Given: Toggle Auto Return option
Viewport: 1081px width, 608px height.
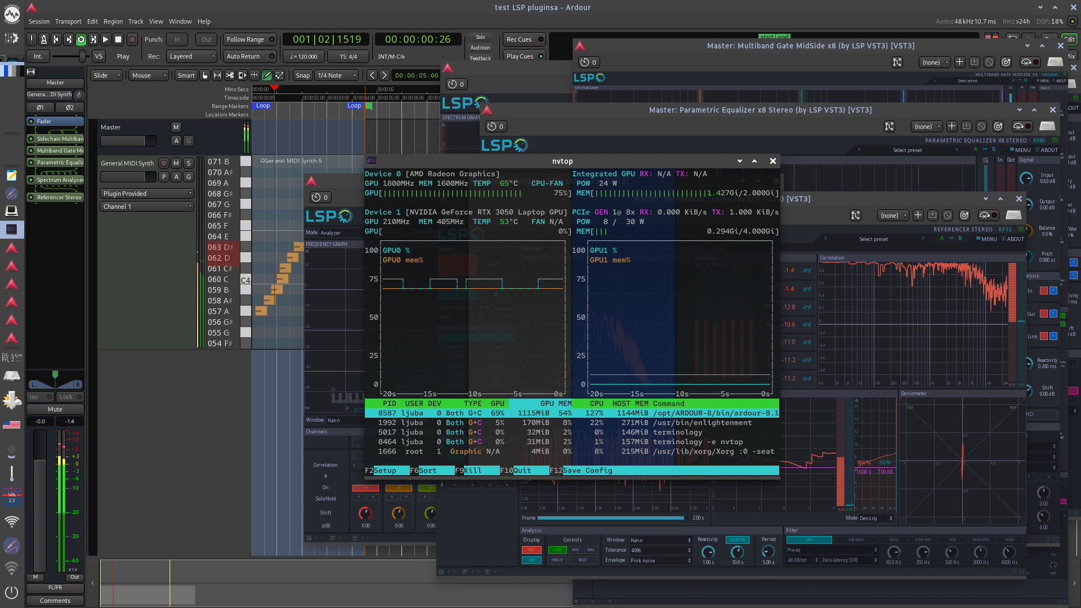Looking at the screenshot, I should (x=249, y=56).
